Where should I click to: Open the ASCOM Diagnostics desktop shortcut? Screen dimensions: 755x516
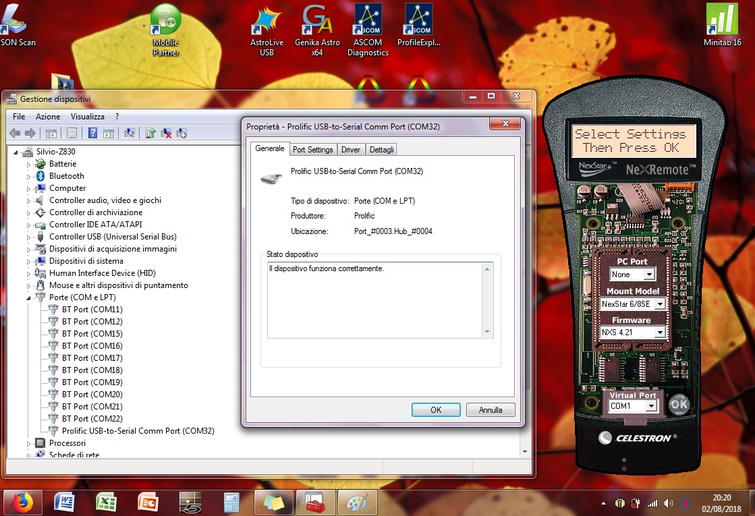tap(368, 31)
